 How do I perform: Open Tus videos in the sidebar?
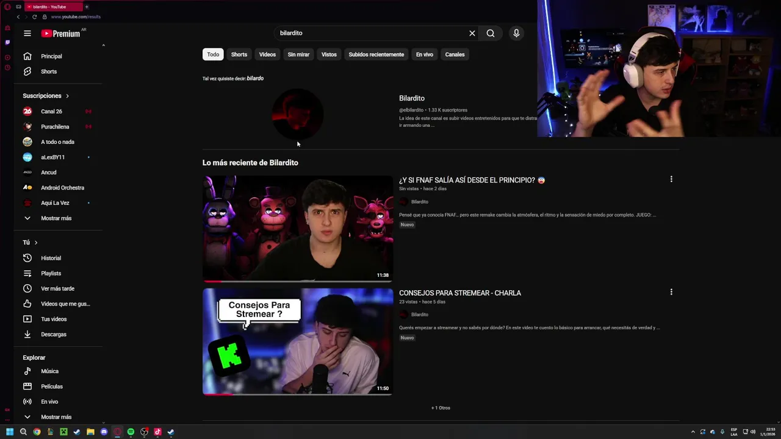(59, 319)
